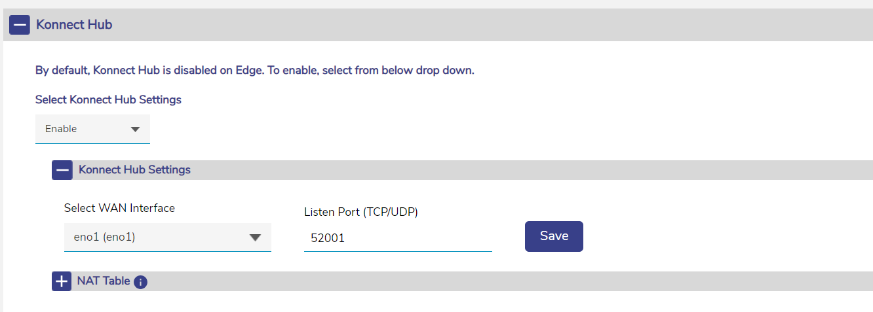
Task: Click the NAT Table header label
Action: (x=104, y=281)
